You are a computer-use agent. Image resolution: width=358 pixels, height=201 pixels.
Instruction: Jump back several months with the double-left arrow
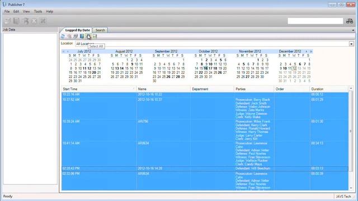pos(63,51)
